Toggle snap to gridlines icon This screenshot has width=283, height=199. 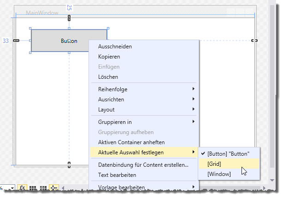(43, 188)
